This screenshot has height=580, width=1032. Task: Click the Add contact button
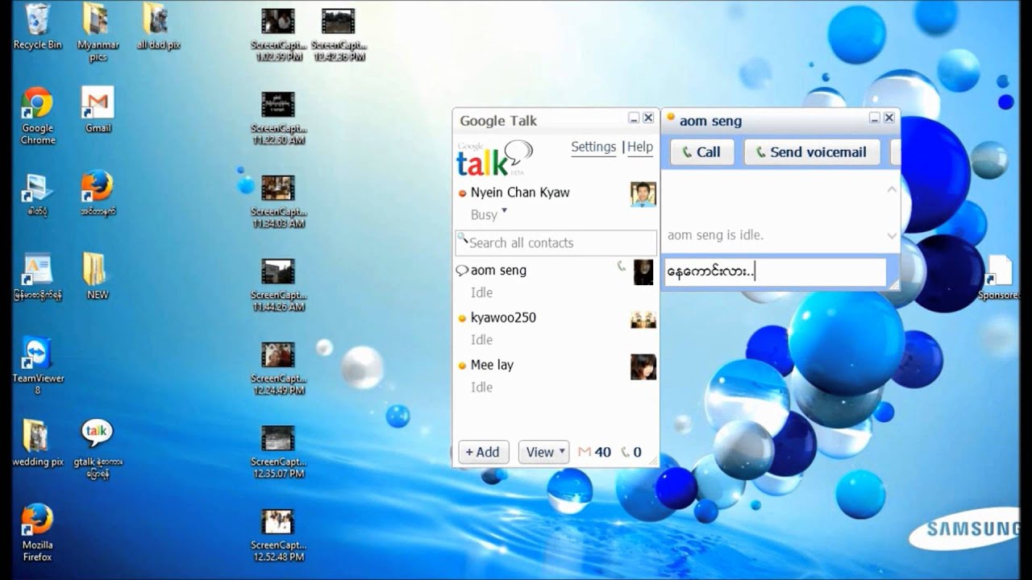click(483, 452)
